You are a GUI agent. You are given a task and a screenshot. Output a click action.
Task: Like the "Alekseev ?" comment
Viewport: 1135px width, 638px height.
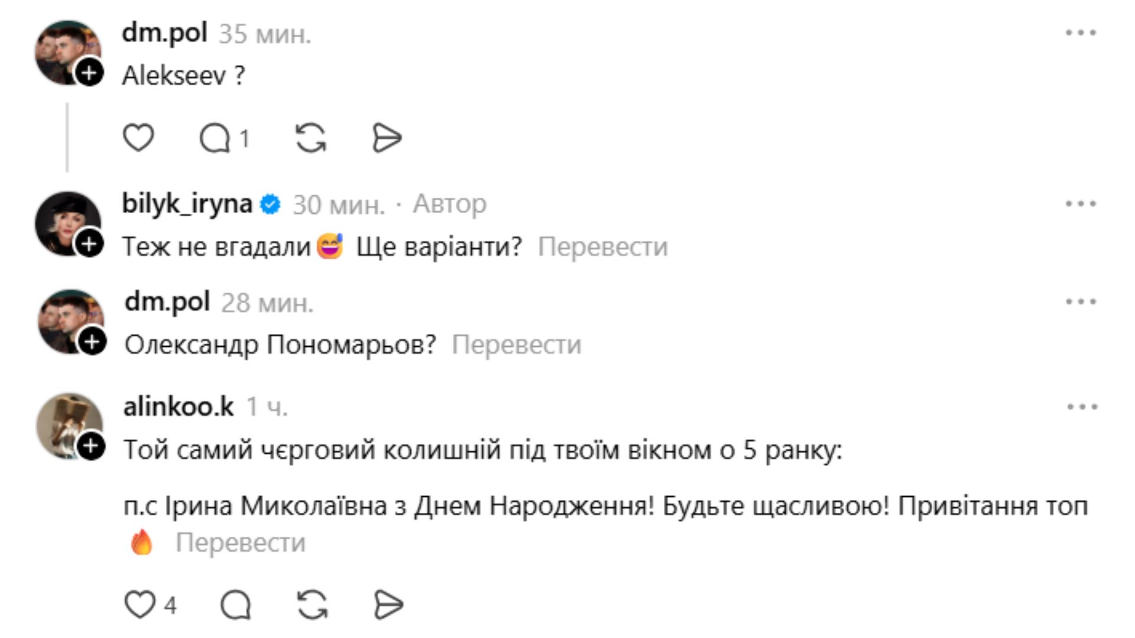[138, 138]
